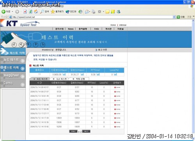View details for the 2004/01/14 08:27:07 test

[x=117, y=92]
